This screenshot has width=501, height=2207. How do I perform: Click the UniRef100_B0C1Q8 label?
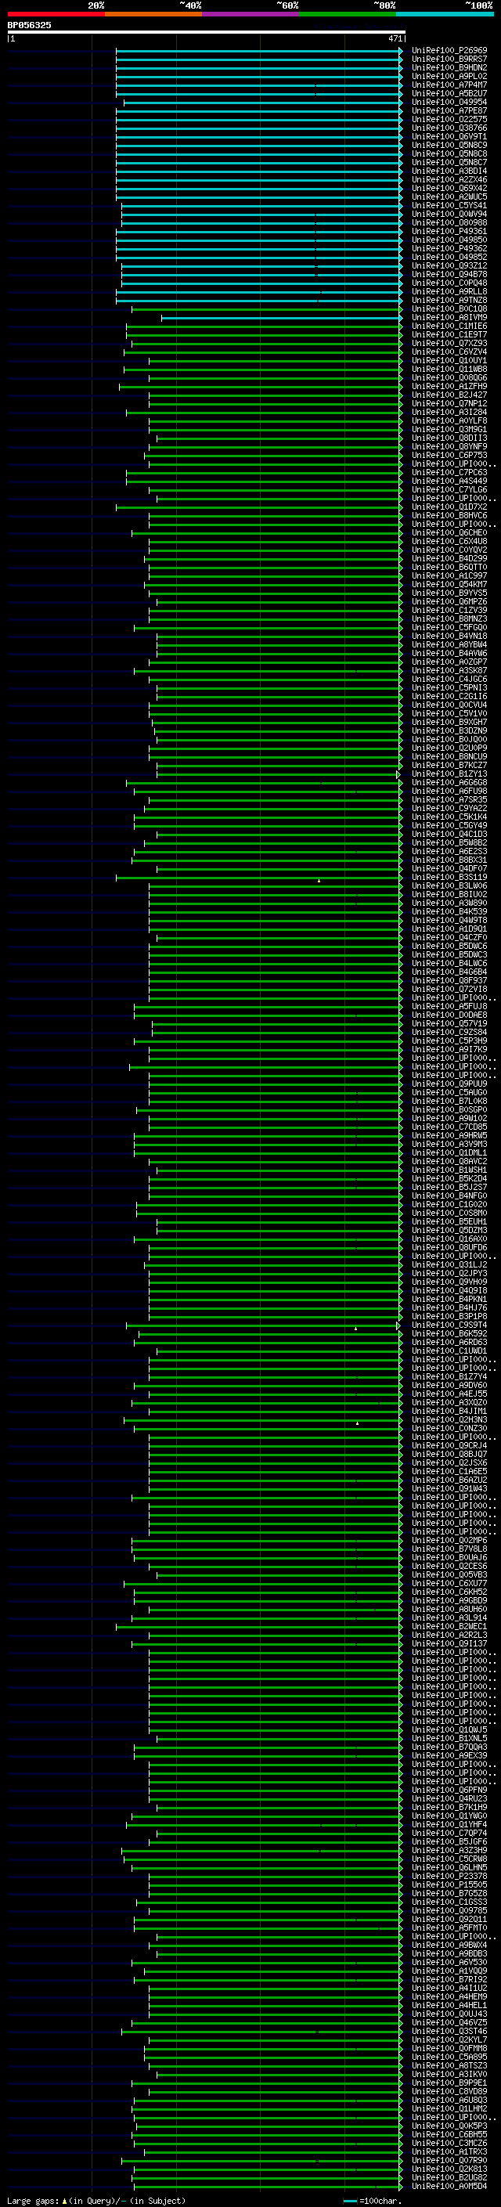pyautogui.click(x=449, y=308)
